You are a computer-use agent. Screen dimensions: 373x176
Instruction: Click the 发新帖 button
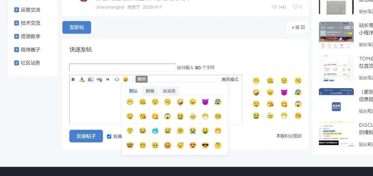coord(77,27)
